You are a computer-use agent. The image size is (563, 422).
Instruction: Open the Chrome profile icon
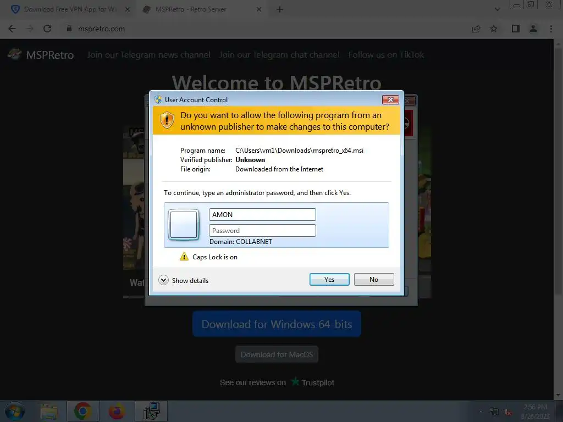point(533,29)
